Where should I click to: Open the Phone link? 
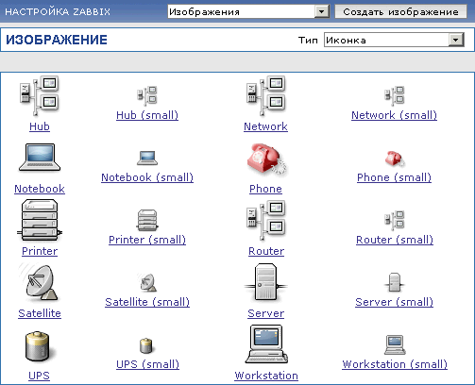pyautogui.click(x=265, y=189)
